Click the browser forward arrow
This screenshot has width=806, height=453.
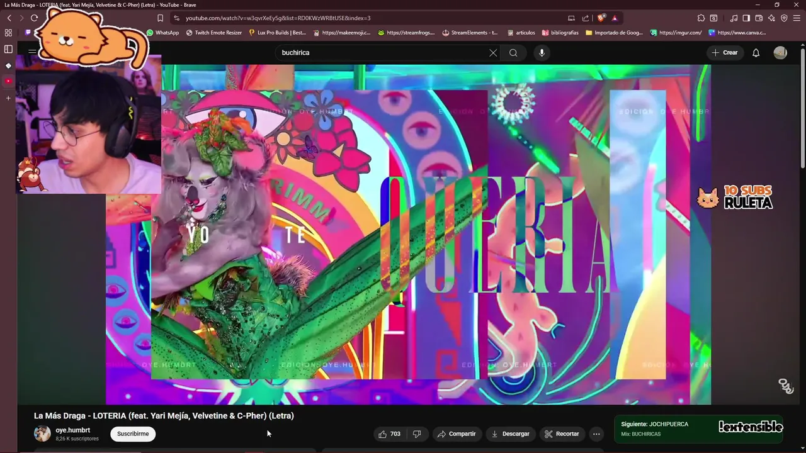(x=21, y=18)
